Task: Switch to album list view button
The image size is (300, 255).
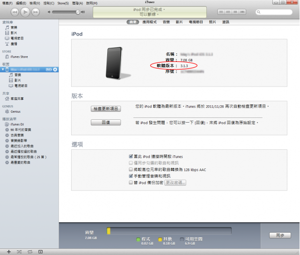Action: (x=228, y=12)
